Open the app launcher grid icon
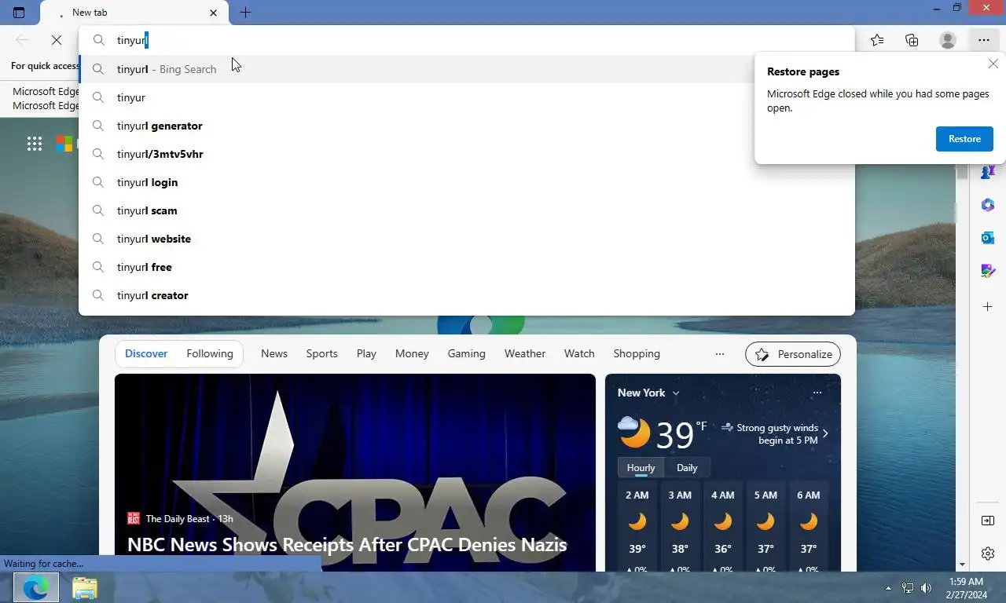The image size is (1006, 603). coord(35,143)
